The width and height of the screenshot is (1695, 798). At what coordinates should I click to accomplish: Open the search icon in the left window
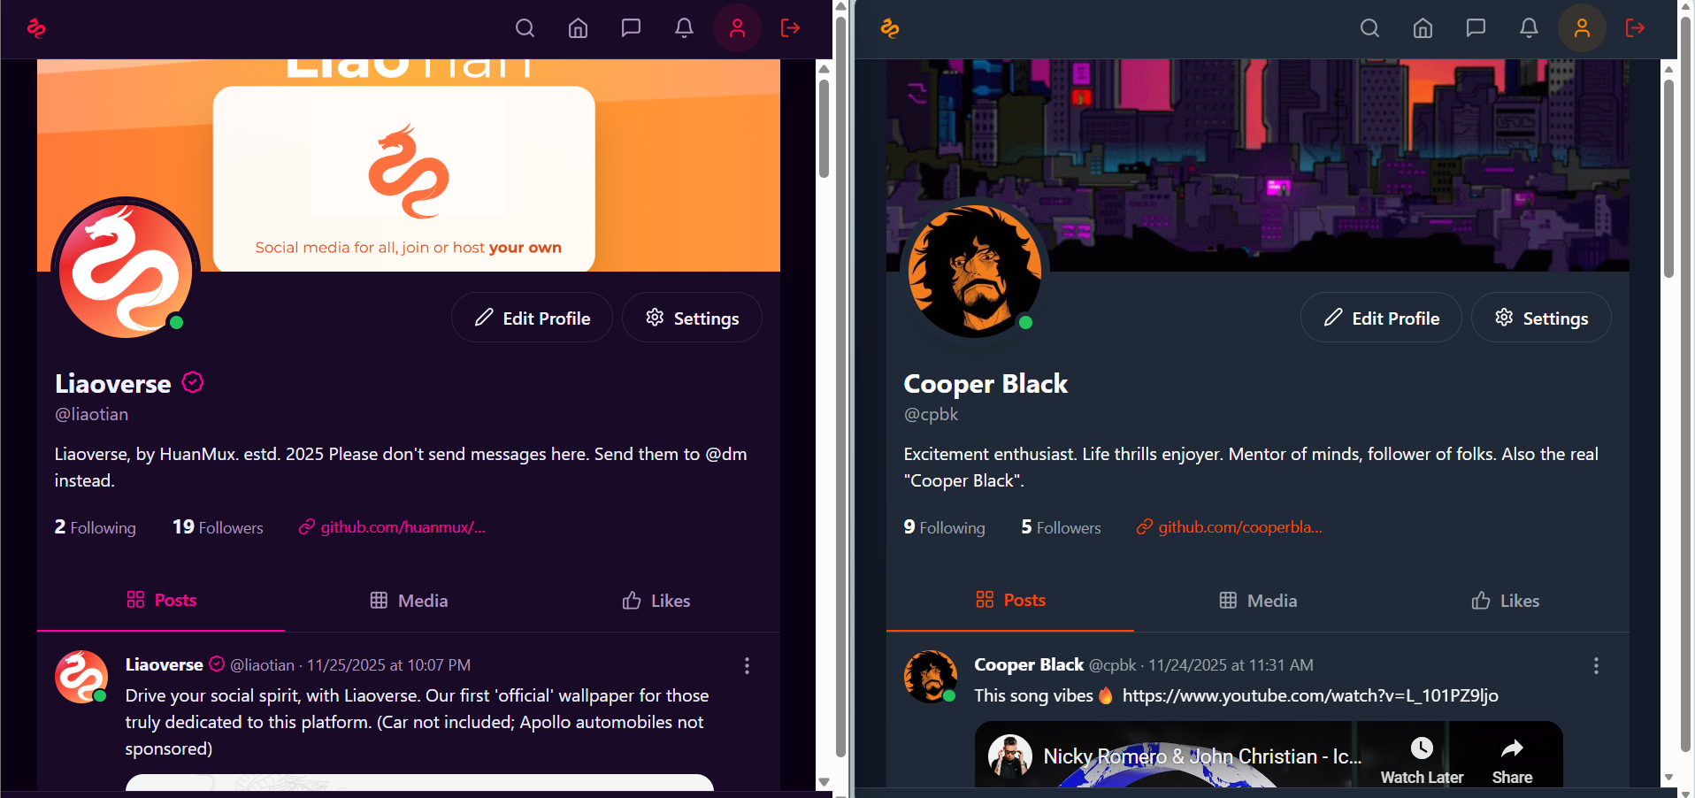point(525,27)
